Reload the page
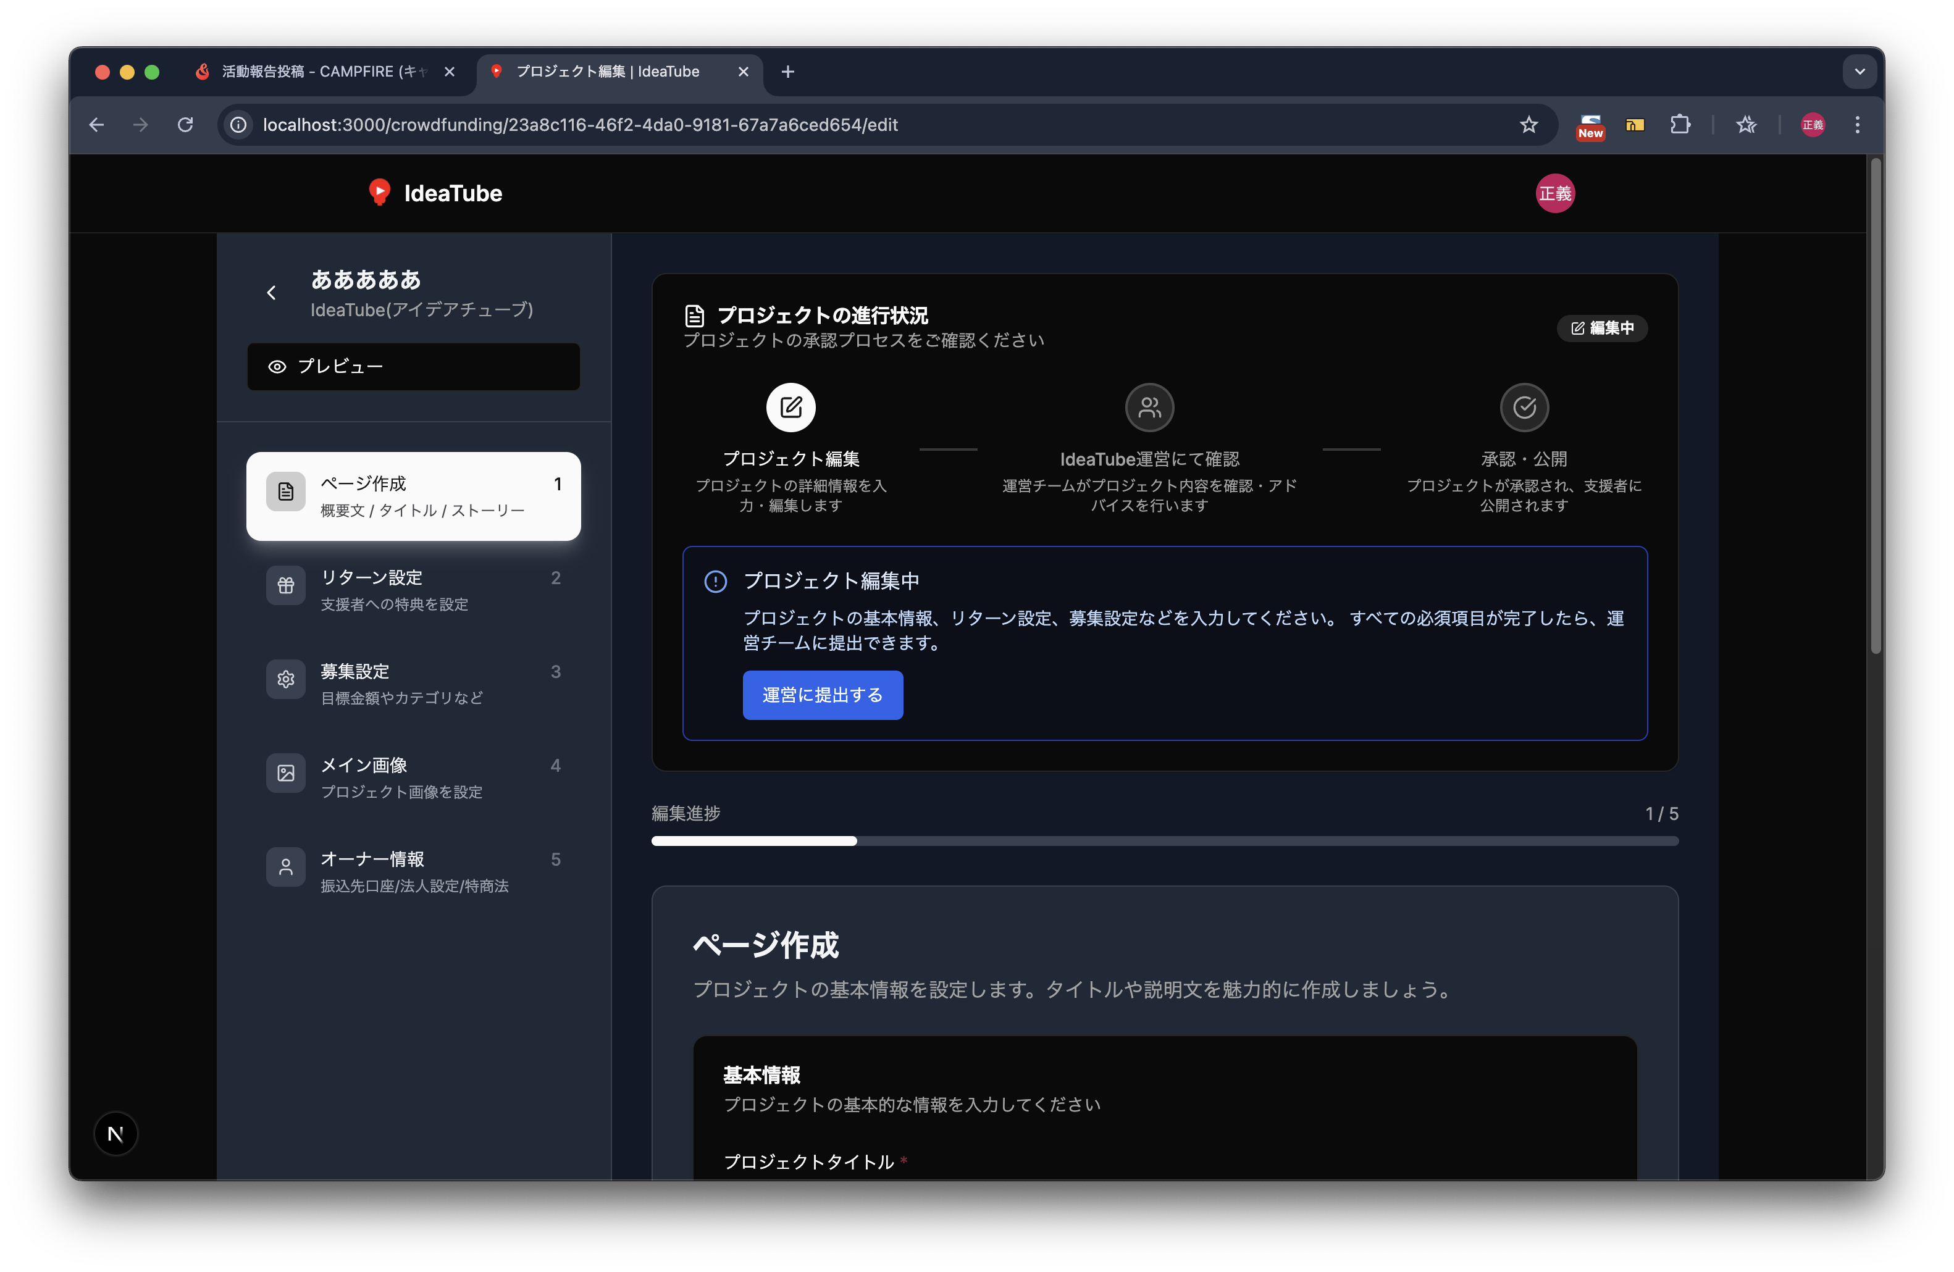1954x1272 pixels. tap(185, 125)
